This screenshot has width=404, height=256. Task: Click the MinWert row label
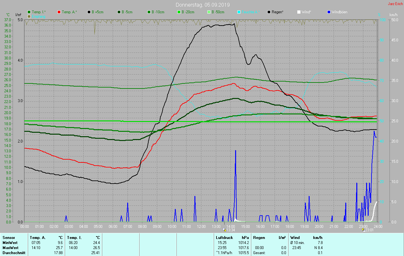pos(9,242)
